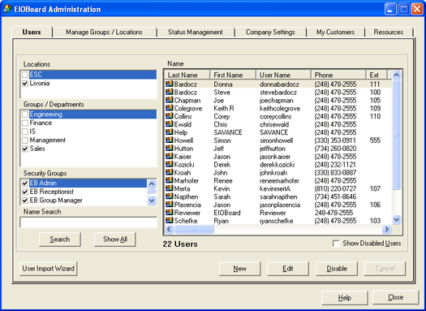Screen dimensions: 426x311
Task: Click the user icon next to Marhofer
Action: point(170,180)
